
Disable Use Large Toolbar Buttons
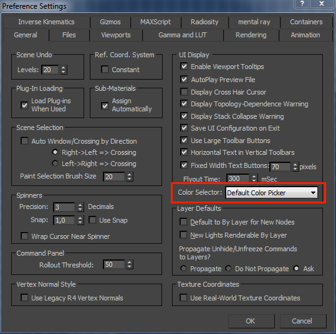click(x=184, y=141)
